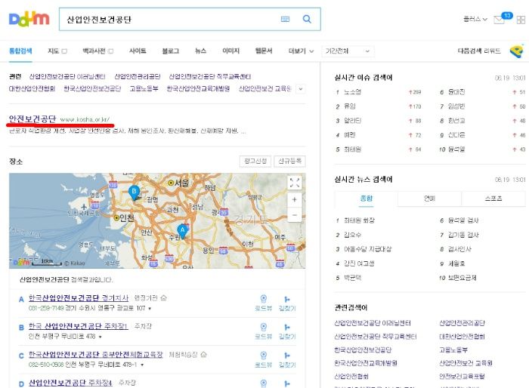Open 한국 산업안전보건공단 주차장1 link
The height and width of the screenshot is (388, 529).
click(x=79, y=326)
